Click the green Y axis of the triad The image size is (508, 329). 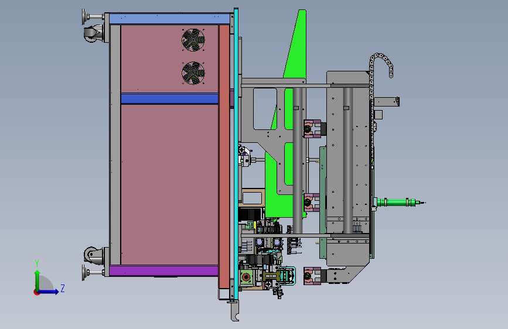point(37,280)
